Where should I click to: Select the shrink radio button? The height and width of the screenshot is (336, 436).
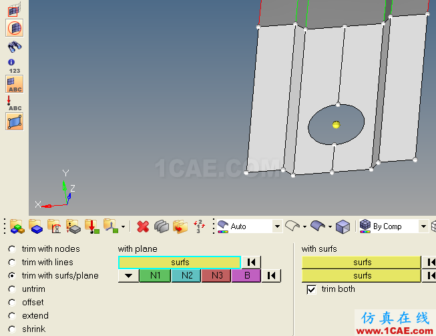(12, 329)
